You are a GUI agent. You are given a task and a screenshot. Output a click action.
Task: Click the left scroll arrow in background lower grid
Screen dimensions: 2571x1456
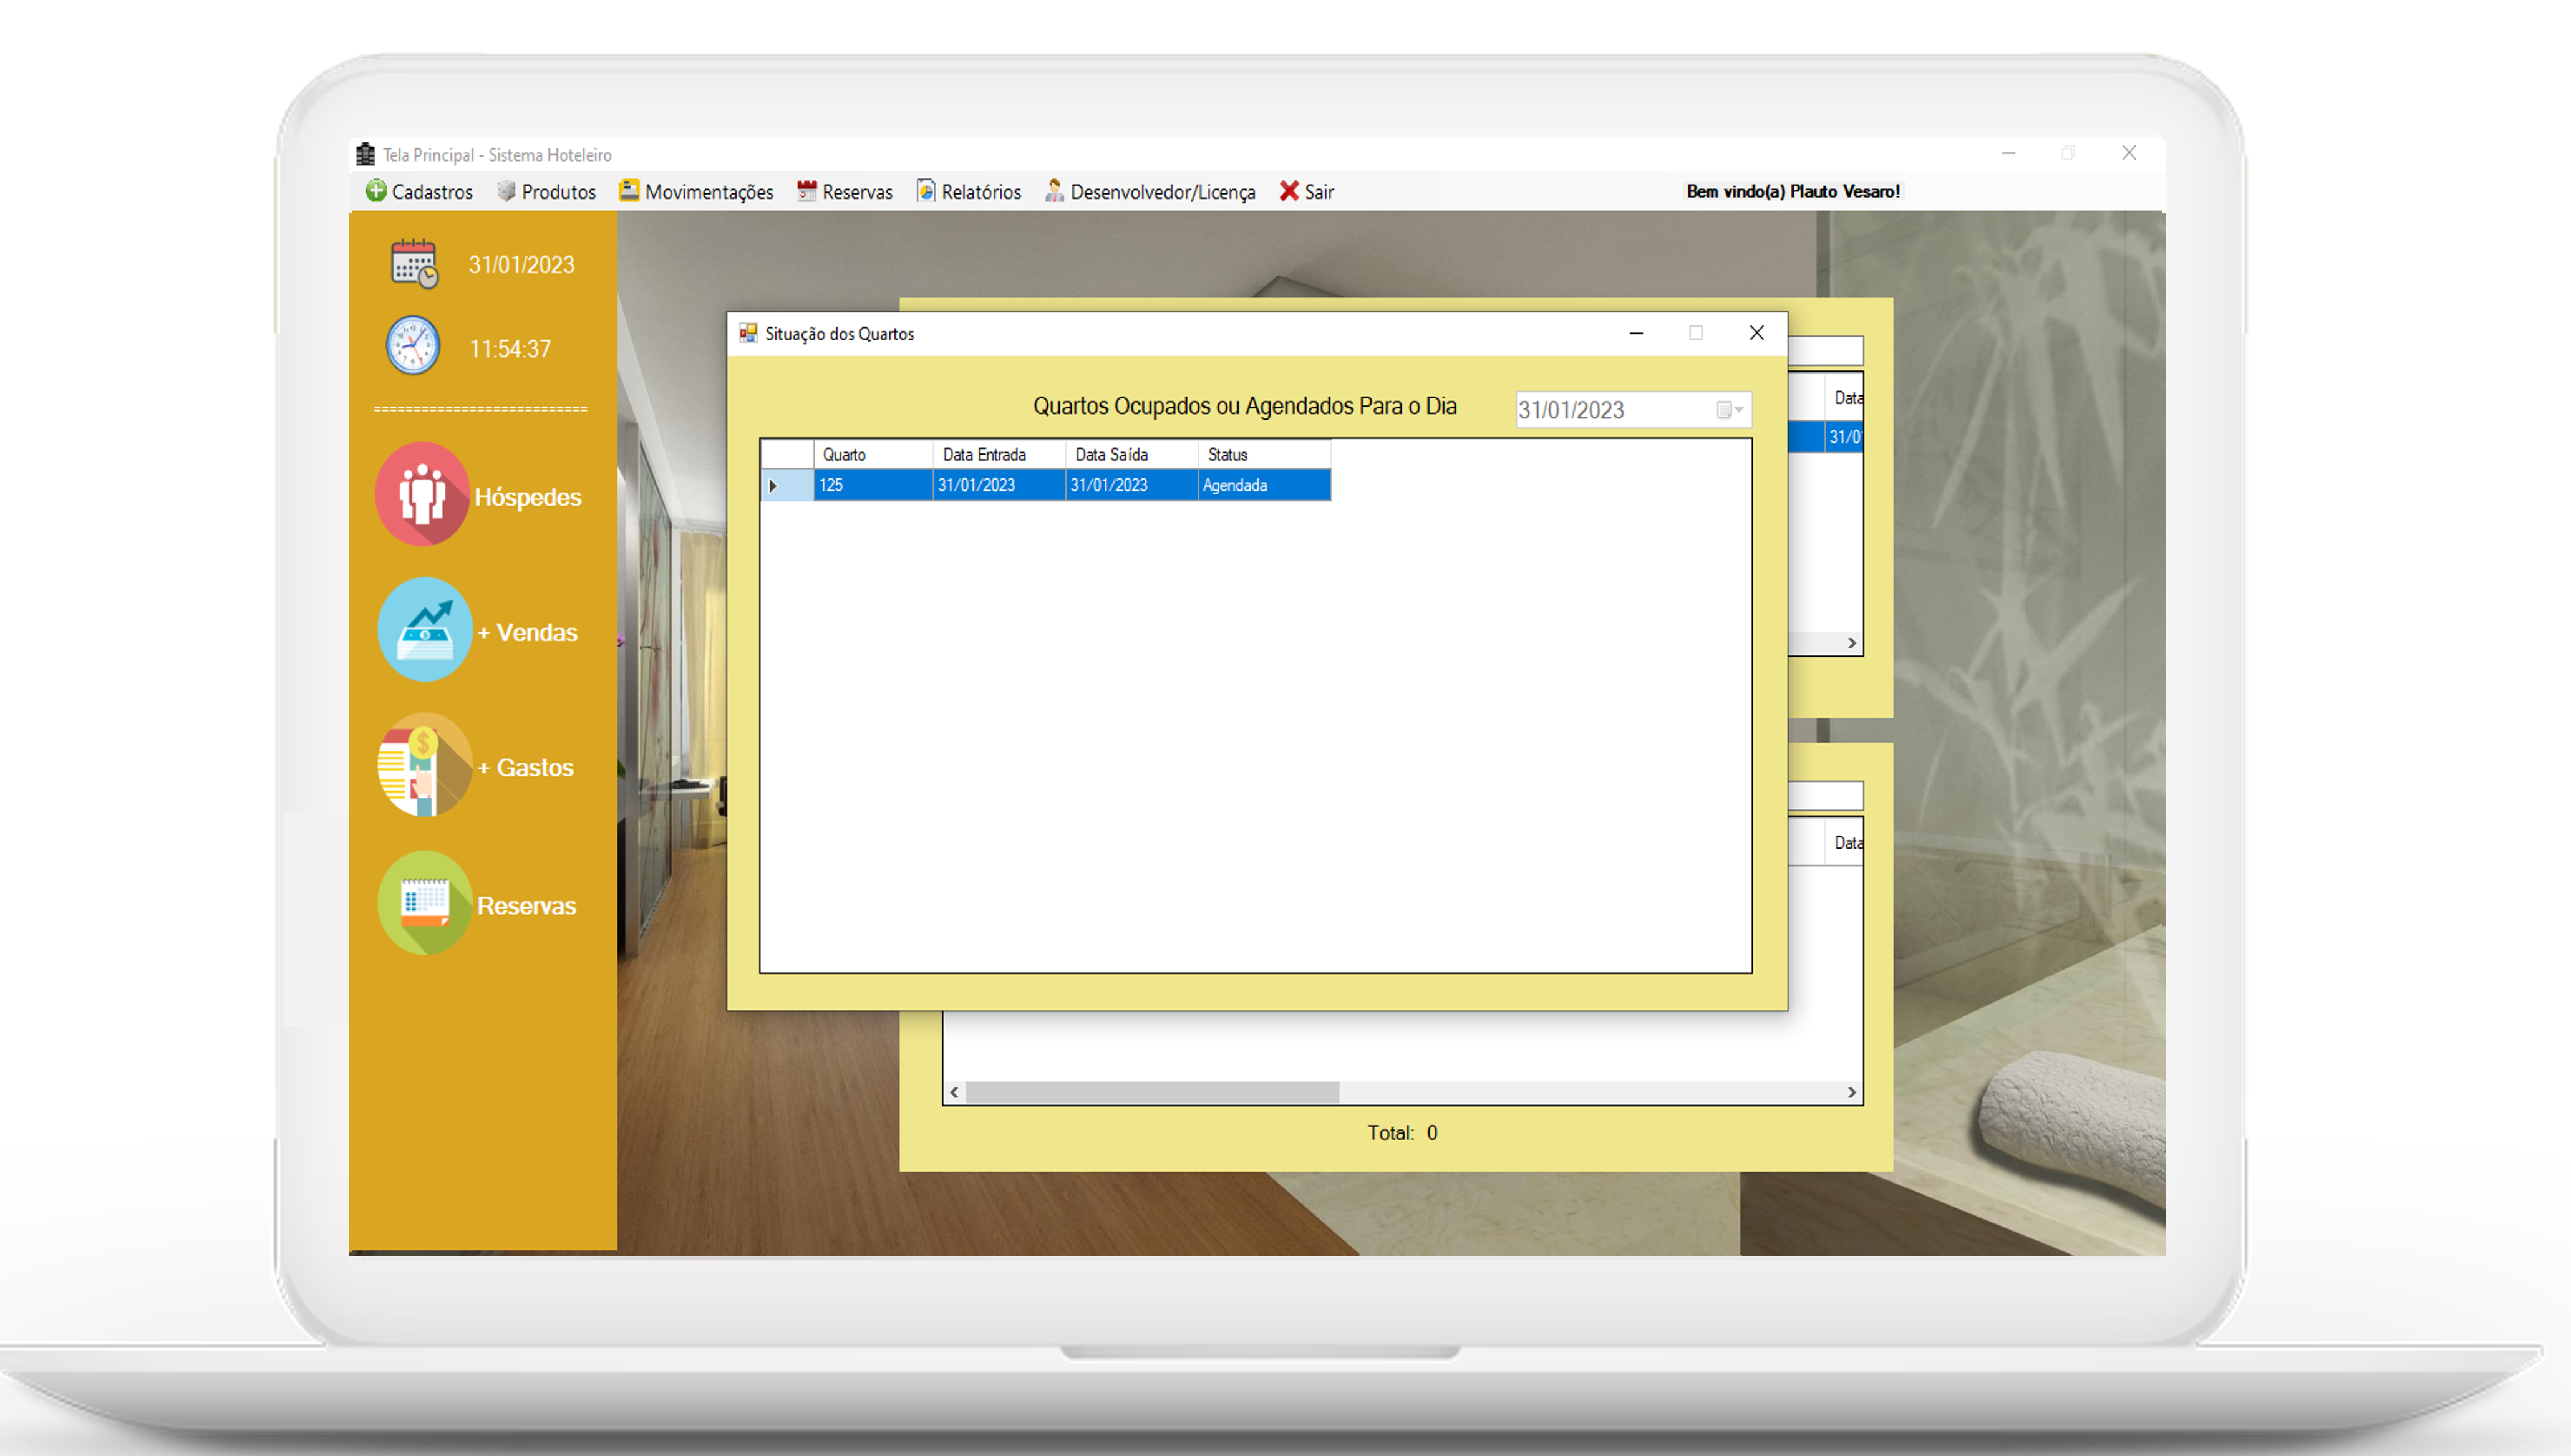click(954, 1092)
